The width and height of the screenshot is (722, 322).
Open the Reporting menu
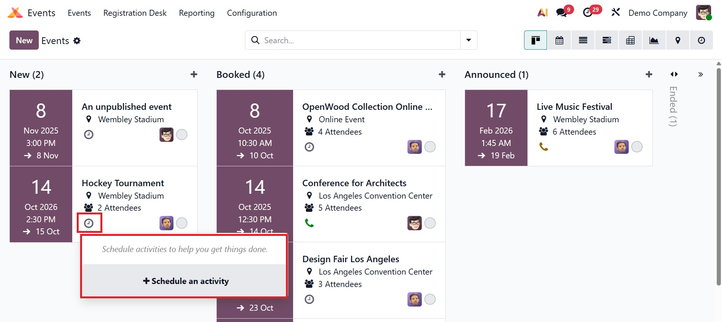click(196, 13)
